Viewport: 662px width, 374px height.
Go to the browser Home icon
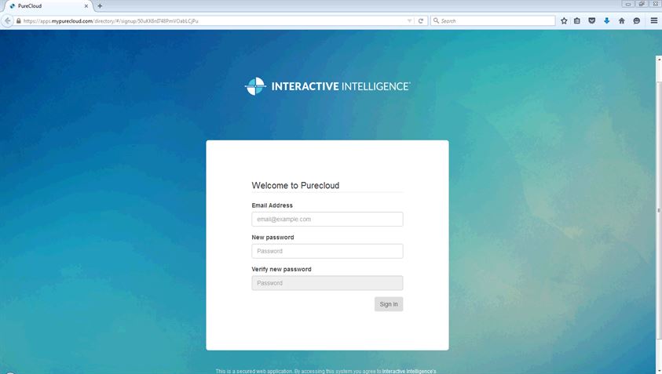click(621, 21)
